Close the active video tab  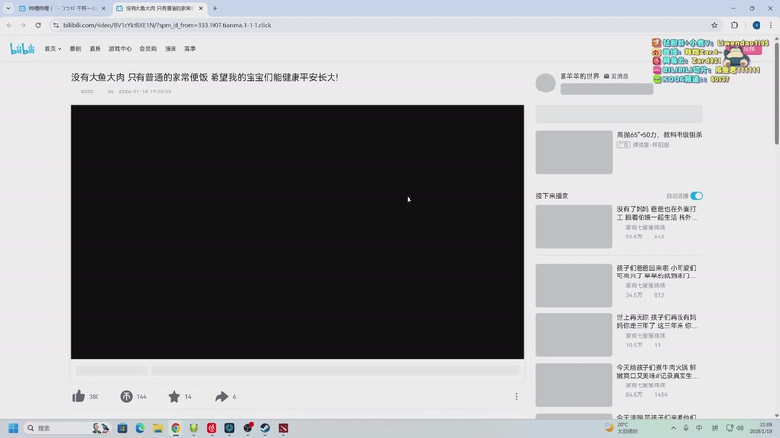[x=201, y=8]
